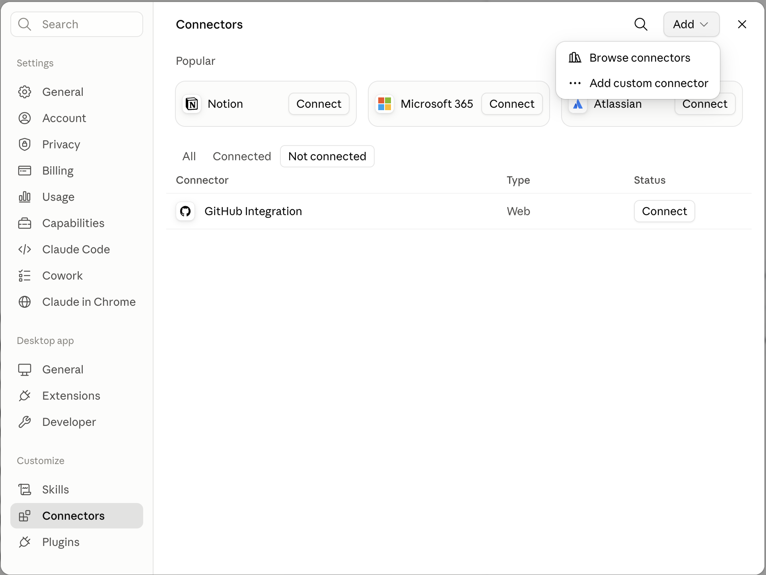
Task: Open Skills scroll icon
Action: click(x=25, y=490)
